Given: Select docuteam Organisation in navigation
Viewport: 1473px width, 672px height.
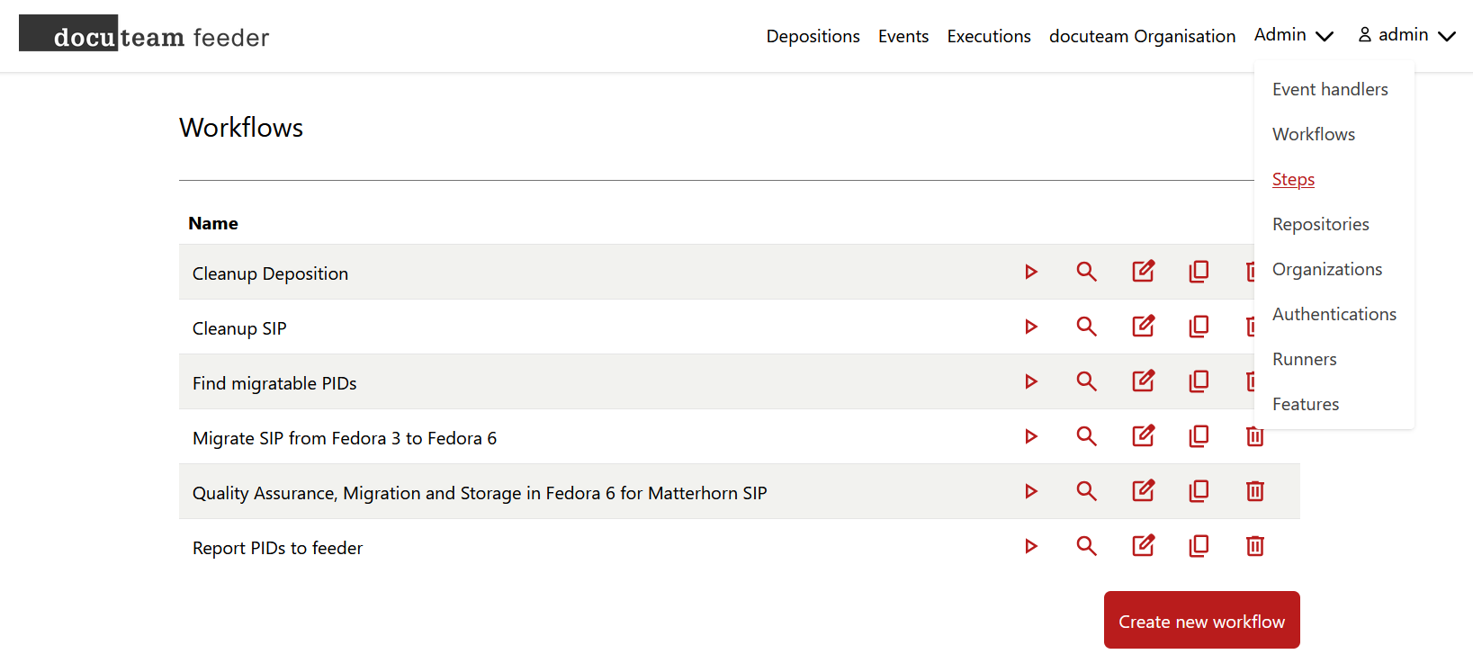Looking at the screenshot, I should [x=1142, y=36].
